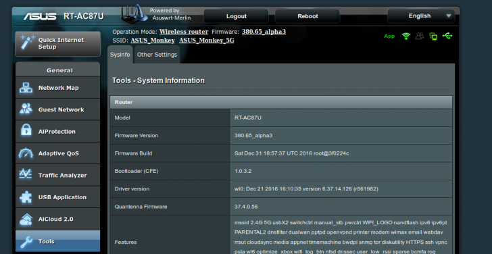Screen dimensions: 492x254
Task: Select Tools in the sidebar
Action: click(57, 241)
